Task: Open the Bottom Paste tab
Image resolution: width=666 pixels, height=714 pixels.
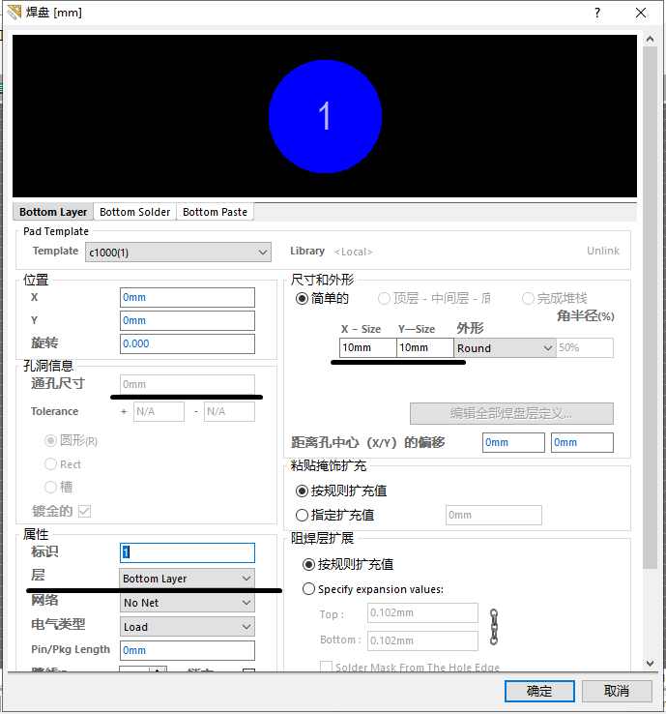Action: point(215,212)
